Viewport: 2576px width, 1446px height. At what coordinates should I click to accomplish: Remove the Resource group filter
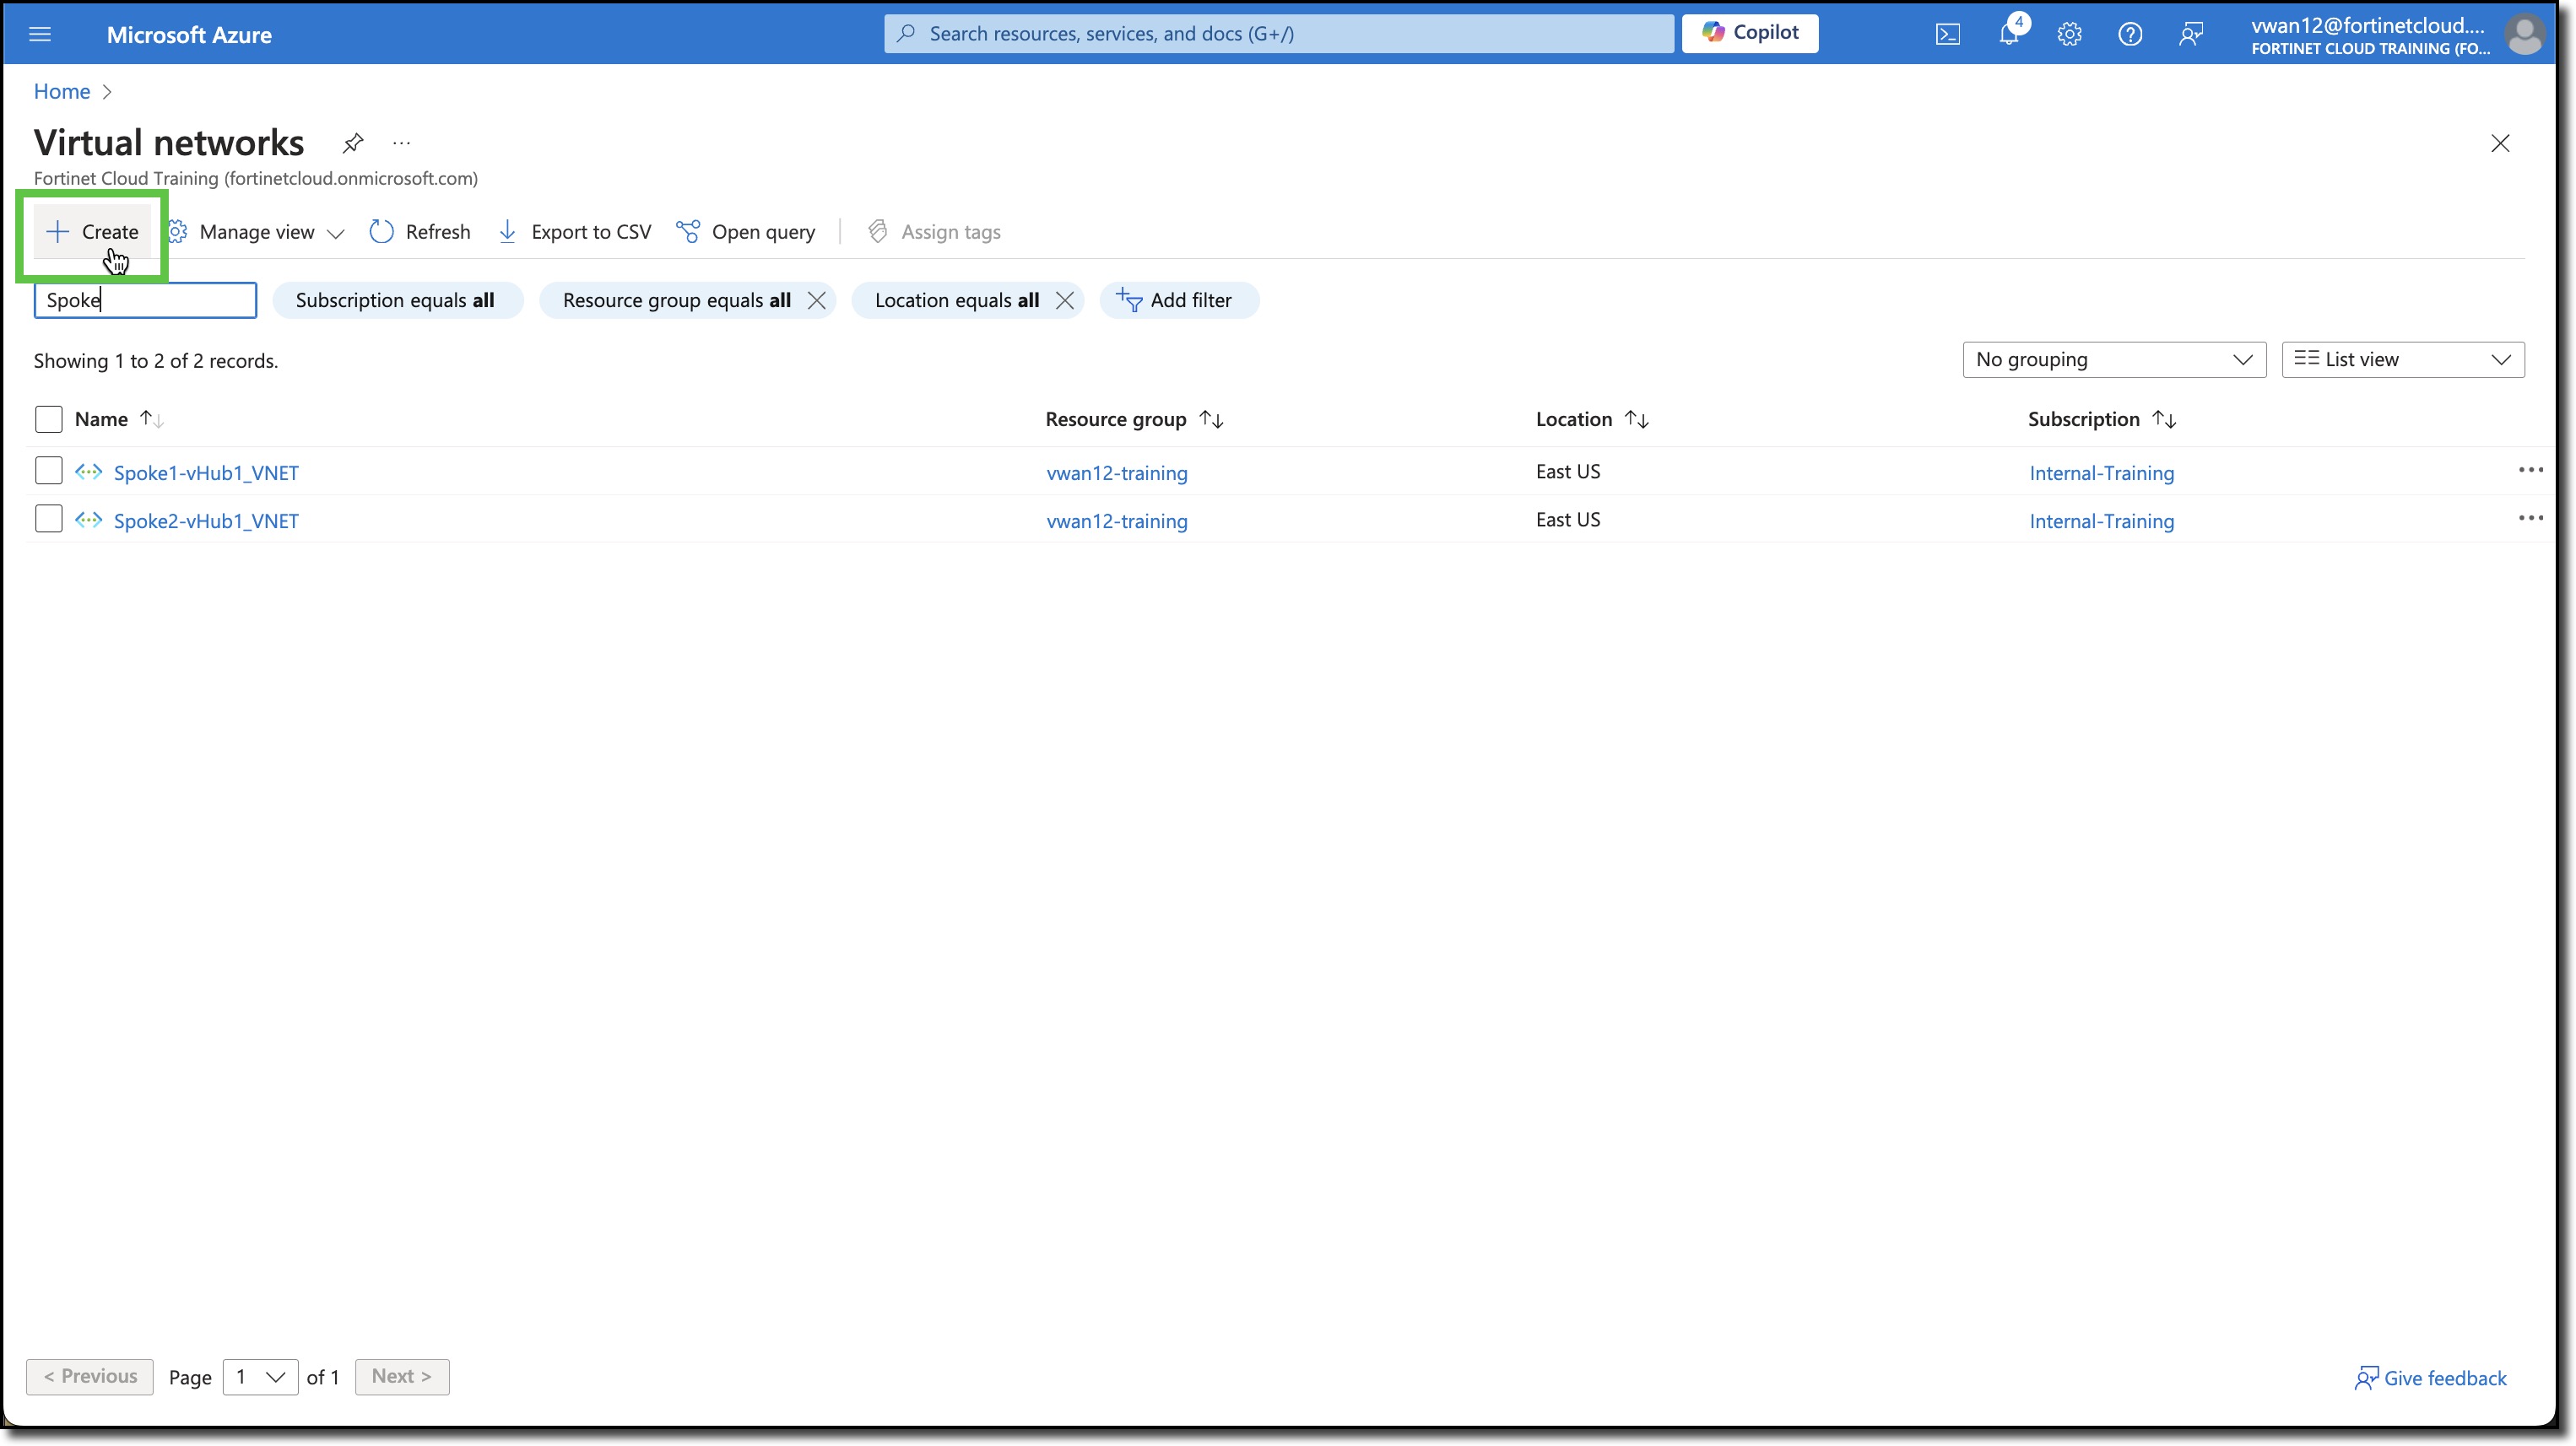pos(817,299)
